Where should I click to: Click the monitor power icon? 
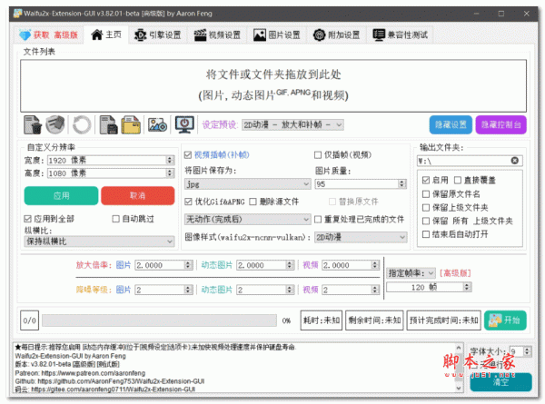pos(184,124)
